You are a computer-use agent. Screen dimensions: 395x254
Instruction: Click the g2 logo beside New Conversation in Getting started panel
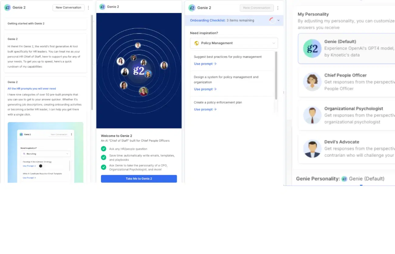[x=7, y=8]
